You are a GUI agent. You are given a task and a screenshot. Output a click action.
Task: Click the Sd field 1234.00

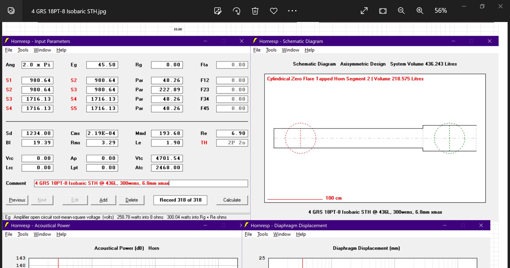coord(37,133)
